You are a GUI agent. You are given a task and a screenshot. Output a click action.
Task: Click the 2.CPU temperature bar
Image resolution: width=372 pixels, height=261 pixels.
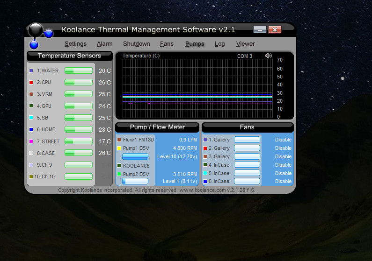(79, 82)
